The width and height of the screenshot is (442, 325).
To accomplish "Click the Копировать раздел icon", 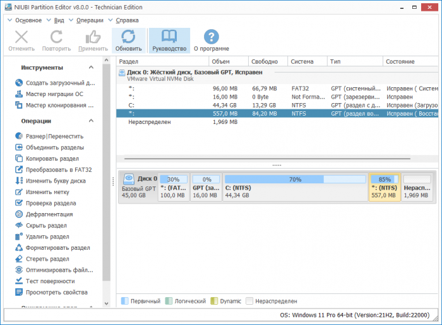I will tap(19, 159).
